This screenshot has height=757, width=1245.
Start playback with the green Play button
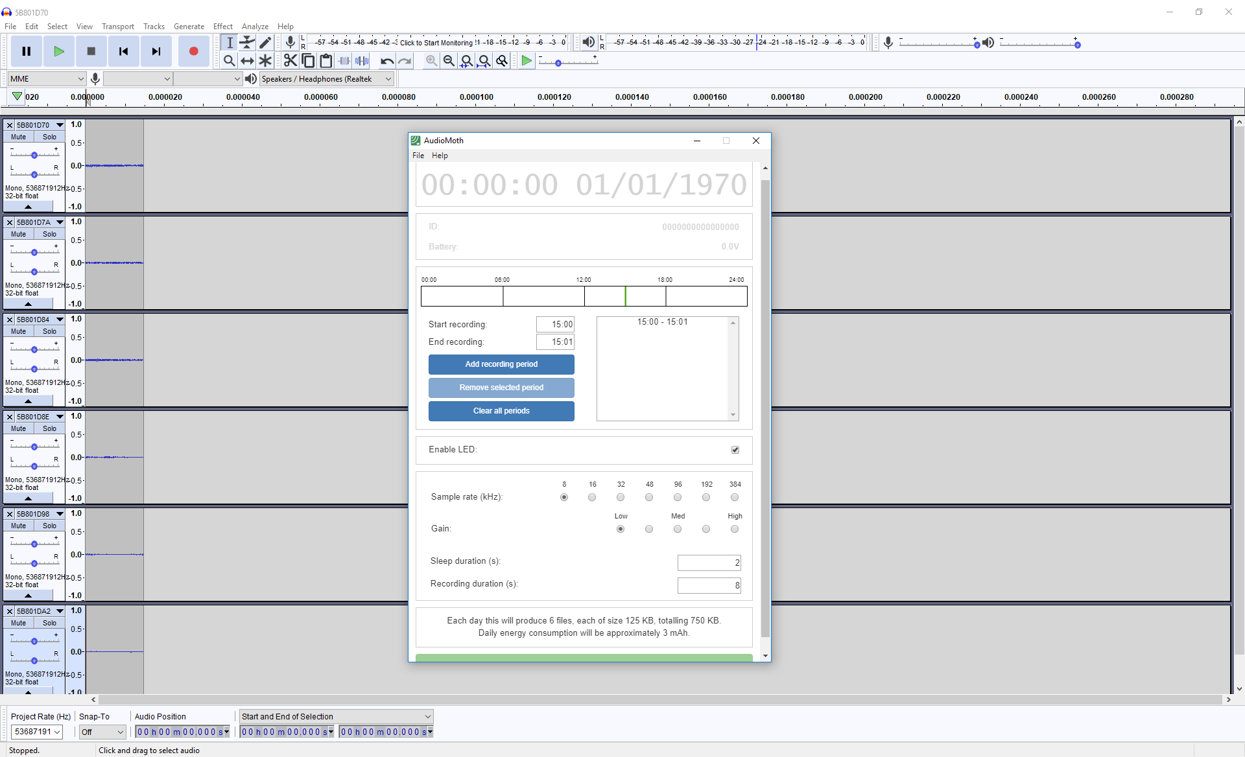(x=59, y=51)
